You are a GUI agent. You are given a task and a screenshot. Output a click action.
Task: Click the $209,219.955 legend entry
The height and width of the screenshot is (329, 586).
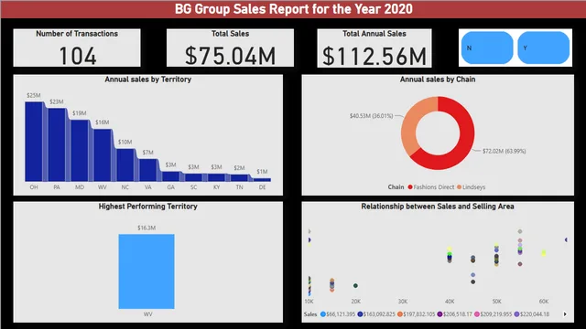[x=494, y=314]
